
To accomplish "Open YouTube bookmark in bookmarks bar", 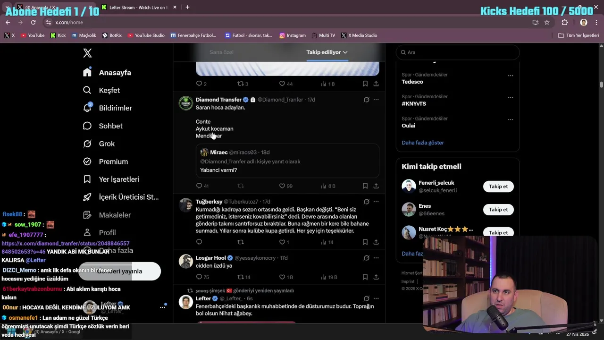I will point(32,35).
